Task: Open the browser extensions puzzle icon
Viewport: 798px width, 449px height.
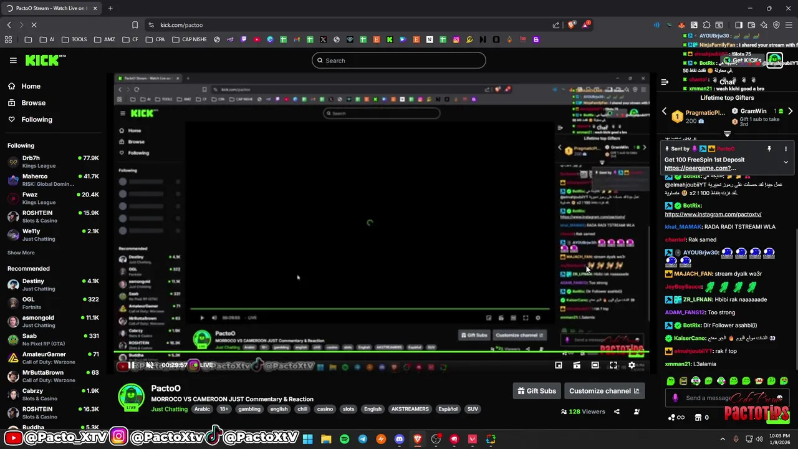Action: tap(706, 25)
